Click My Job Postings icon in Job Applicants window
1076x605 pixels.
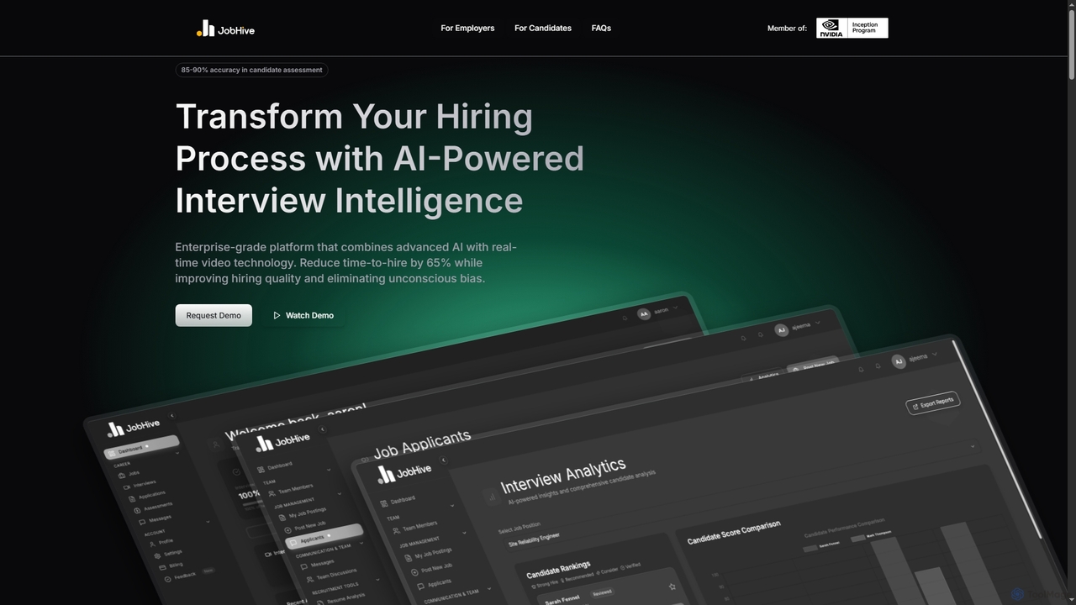click(282, 518)
